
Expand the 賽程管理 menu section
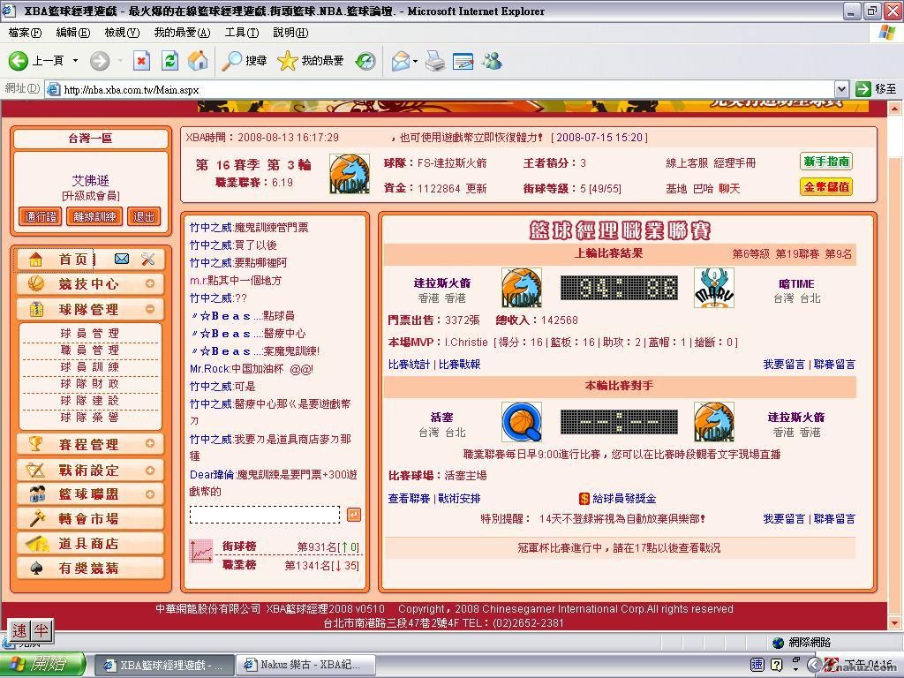pos(150,444)
